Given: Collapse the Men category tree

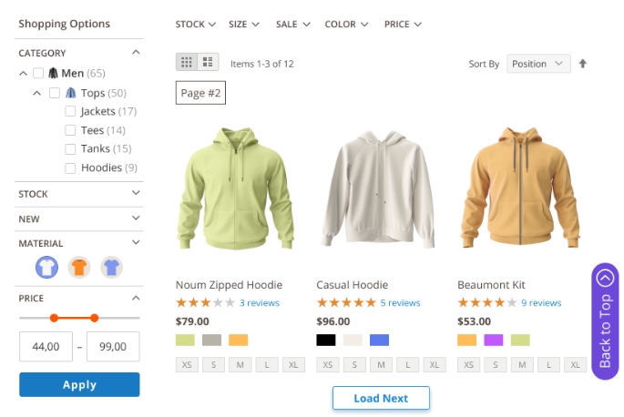Looking at the screenshot, I should coord(23,74).
